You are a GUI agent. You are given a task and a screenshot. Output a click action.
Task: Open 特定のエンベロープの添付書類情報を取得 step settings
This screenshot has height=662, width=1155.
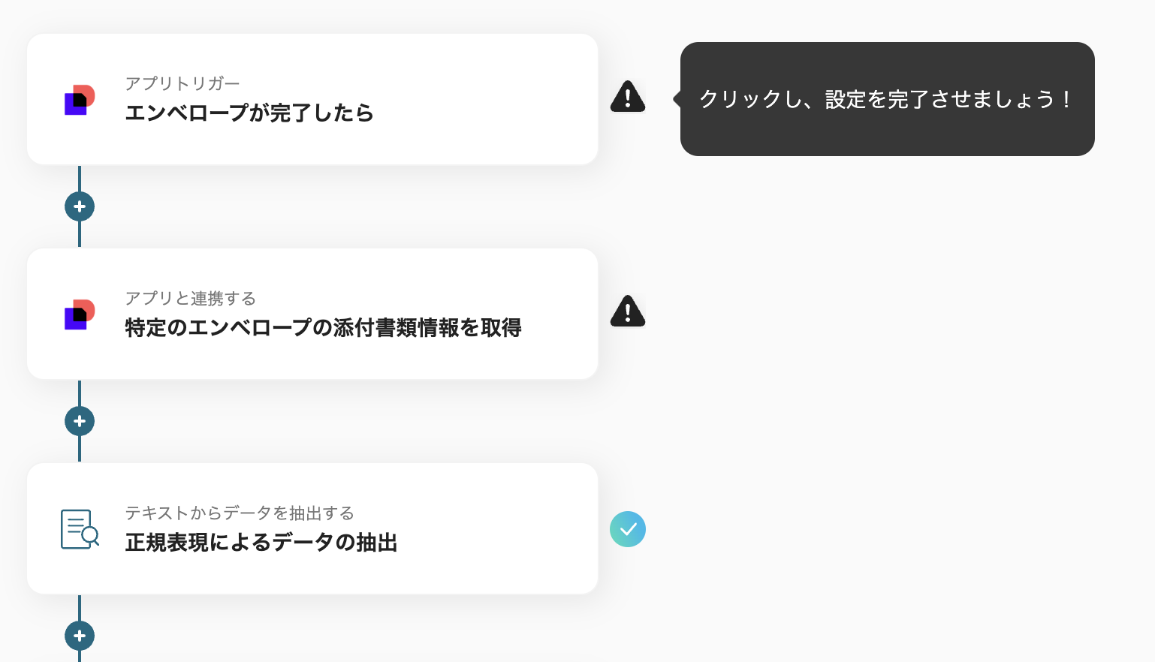pos(323,327)
